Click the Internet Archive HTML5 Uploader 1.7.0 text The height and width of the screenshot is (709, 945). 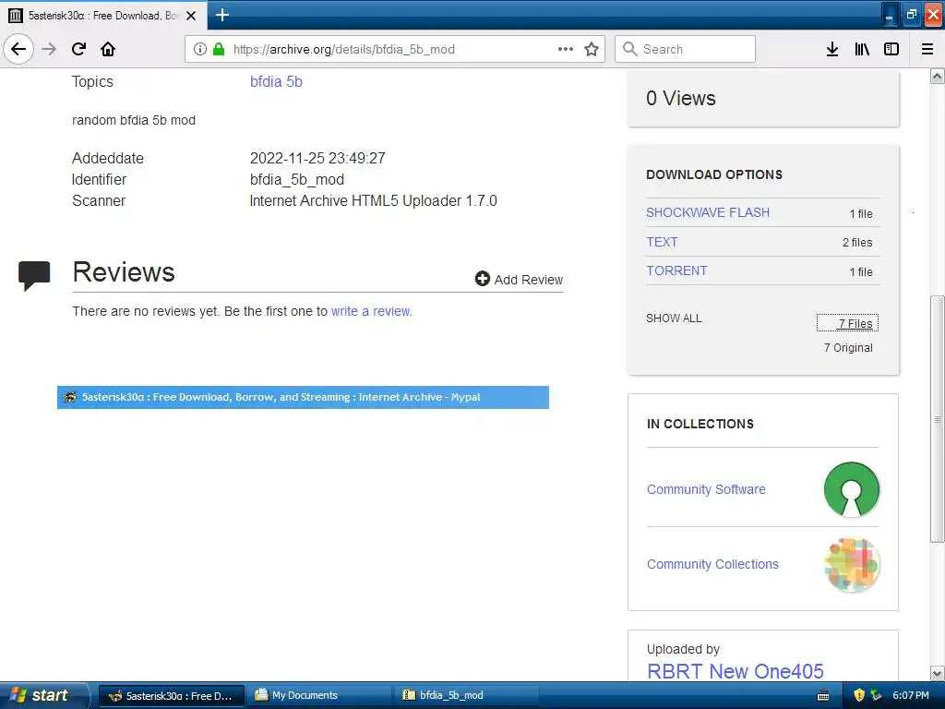(373, 200)
